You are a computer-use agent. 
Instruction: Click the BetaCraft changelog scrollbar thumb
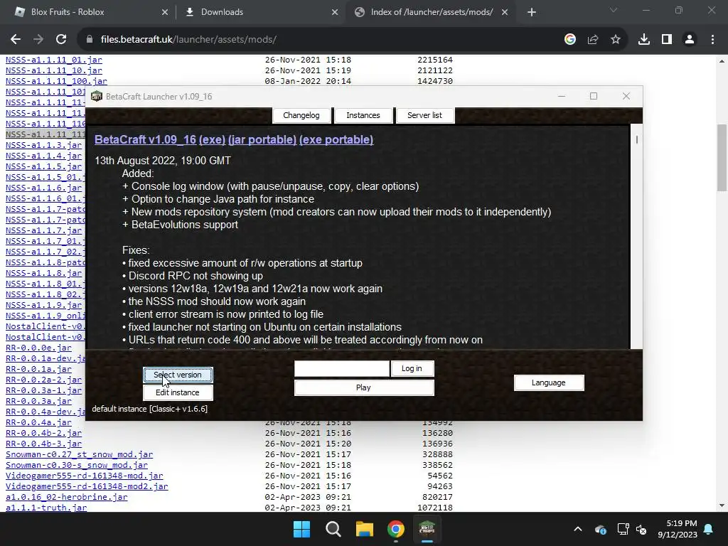click(636, 139)
